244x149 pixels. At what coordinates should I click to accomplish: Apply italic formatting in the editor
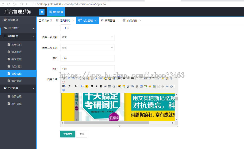[x=97, y=86]
